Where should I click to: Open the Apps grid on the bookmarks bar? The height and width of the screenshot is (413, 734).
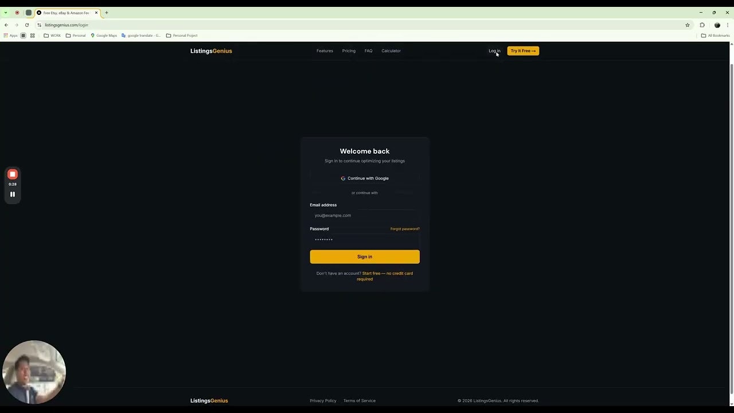coord(7,36)
